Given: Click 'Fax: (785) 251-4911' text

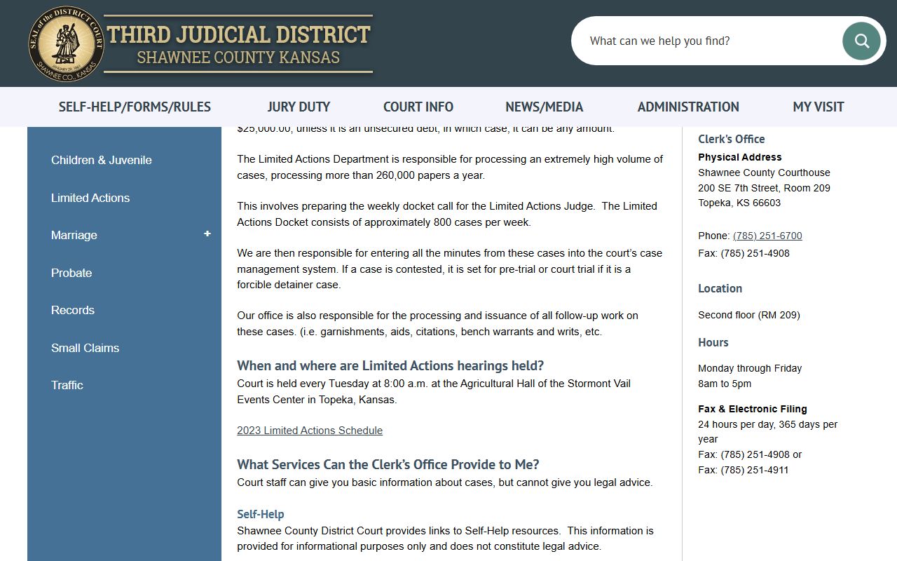Looking at the screenshot, I should coord(744,470).
